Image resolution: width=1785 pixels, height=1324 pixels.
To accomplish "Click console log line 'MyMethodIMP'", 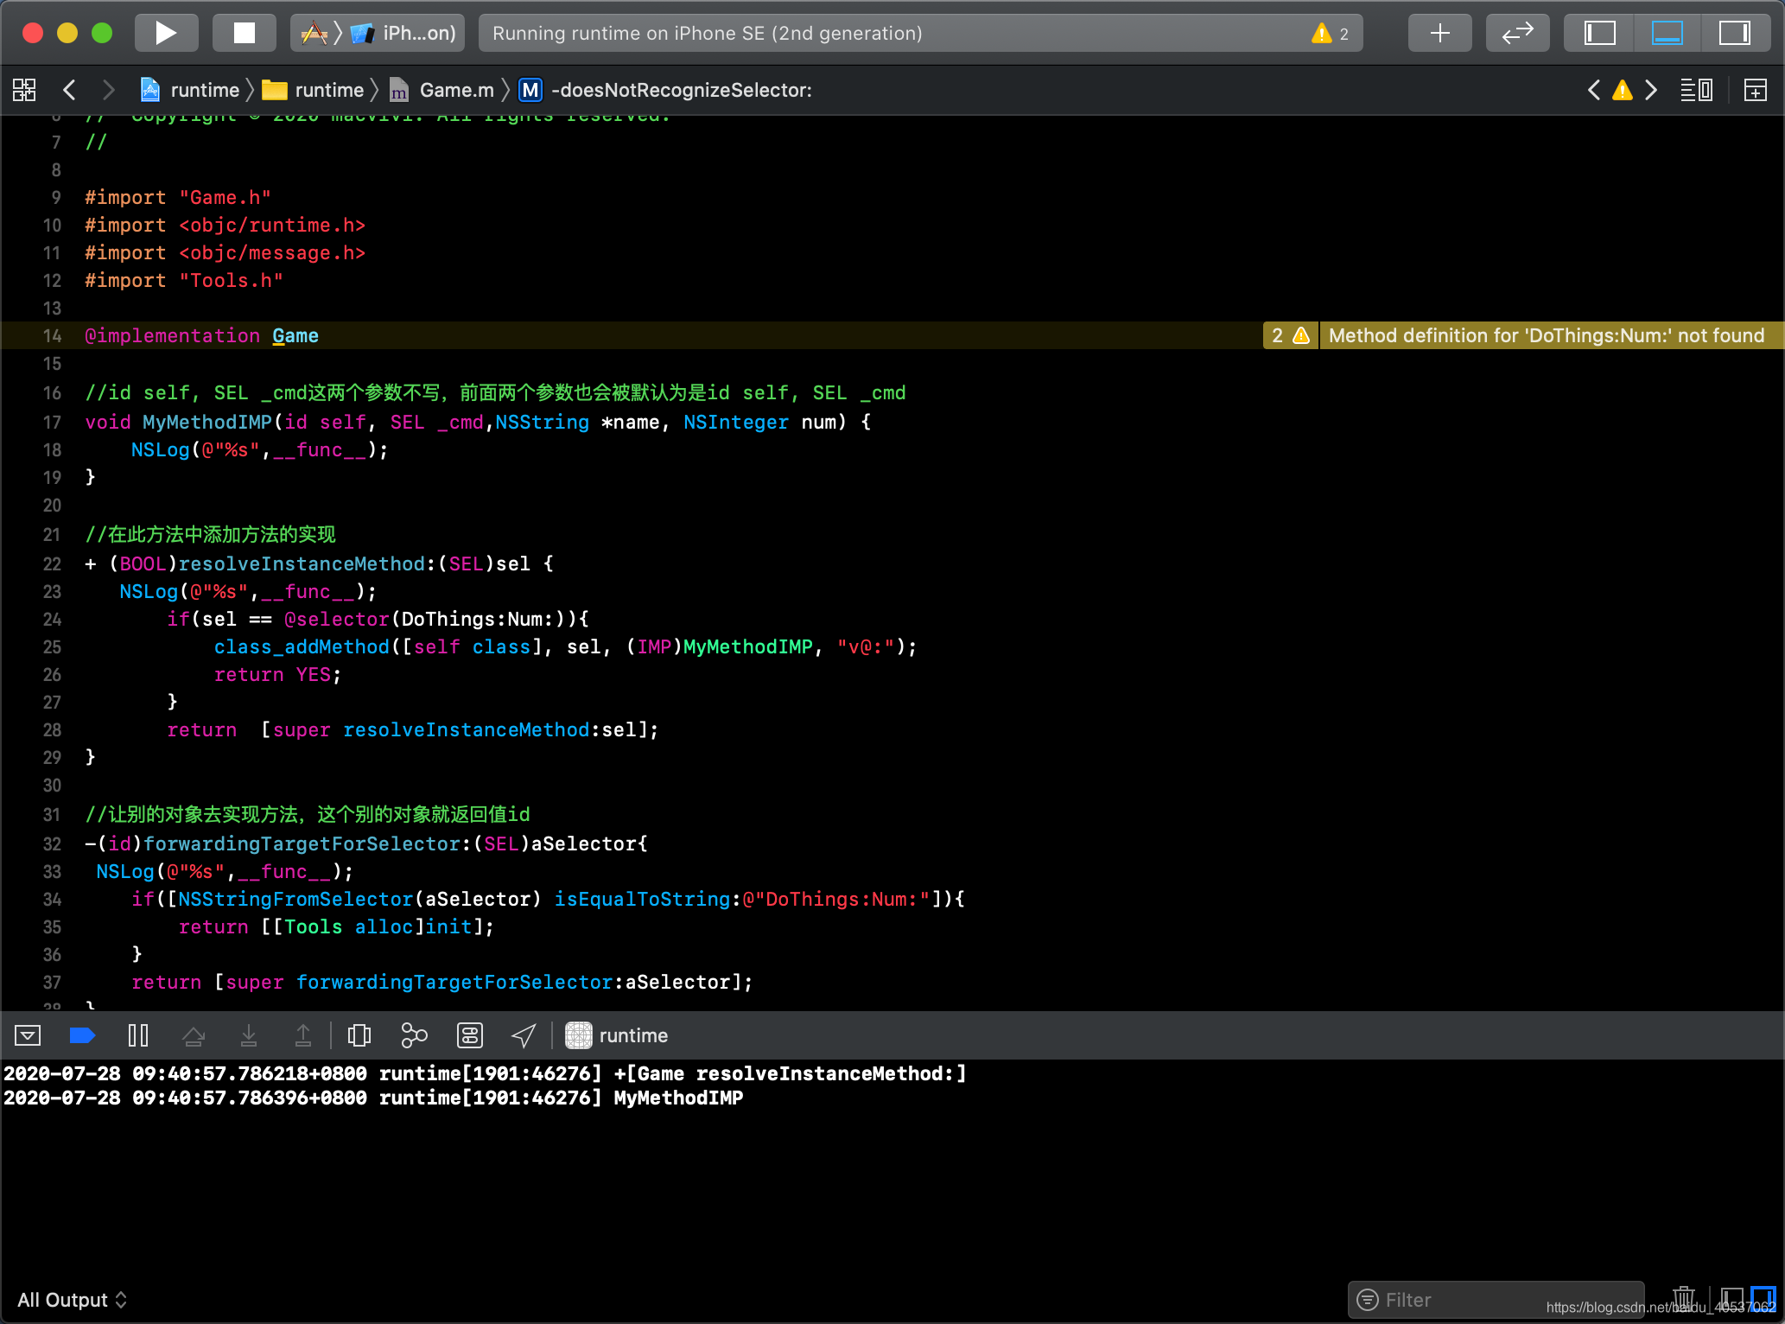I will tap(678, 1098).
